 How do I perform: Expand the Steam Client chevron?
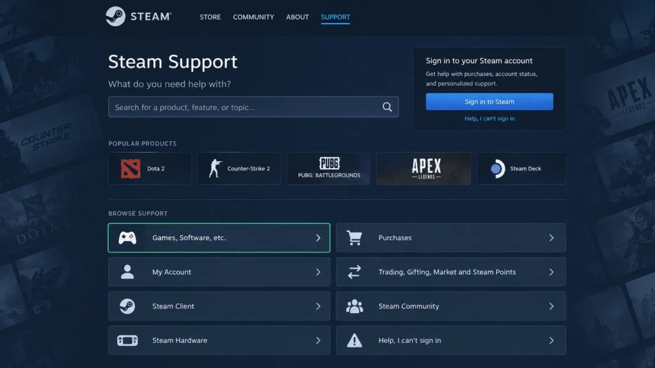[319, 306]
